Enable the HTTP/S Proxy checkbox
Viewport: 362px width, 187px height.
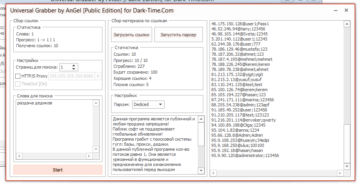[x=18, y=76]
